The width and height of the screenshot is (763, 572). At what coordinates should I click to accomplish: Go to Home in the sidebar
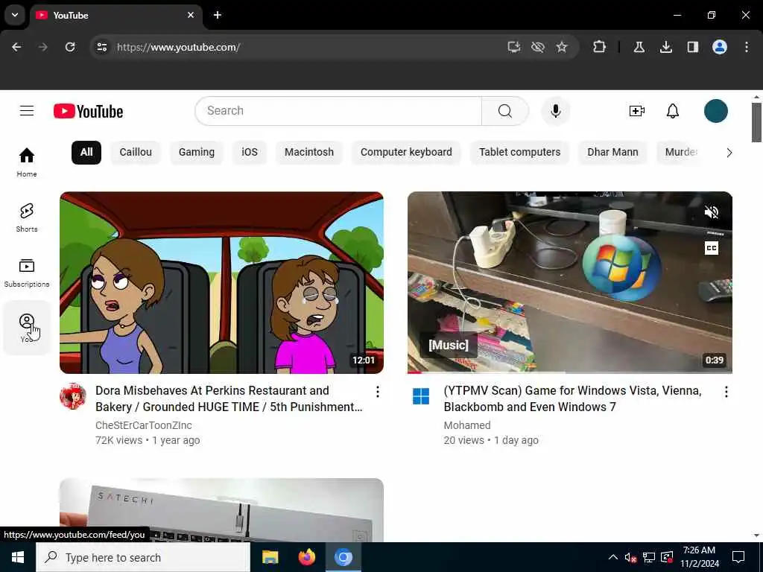(x=27, y=162)
